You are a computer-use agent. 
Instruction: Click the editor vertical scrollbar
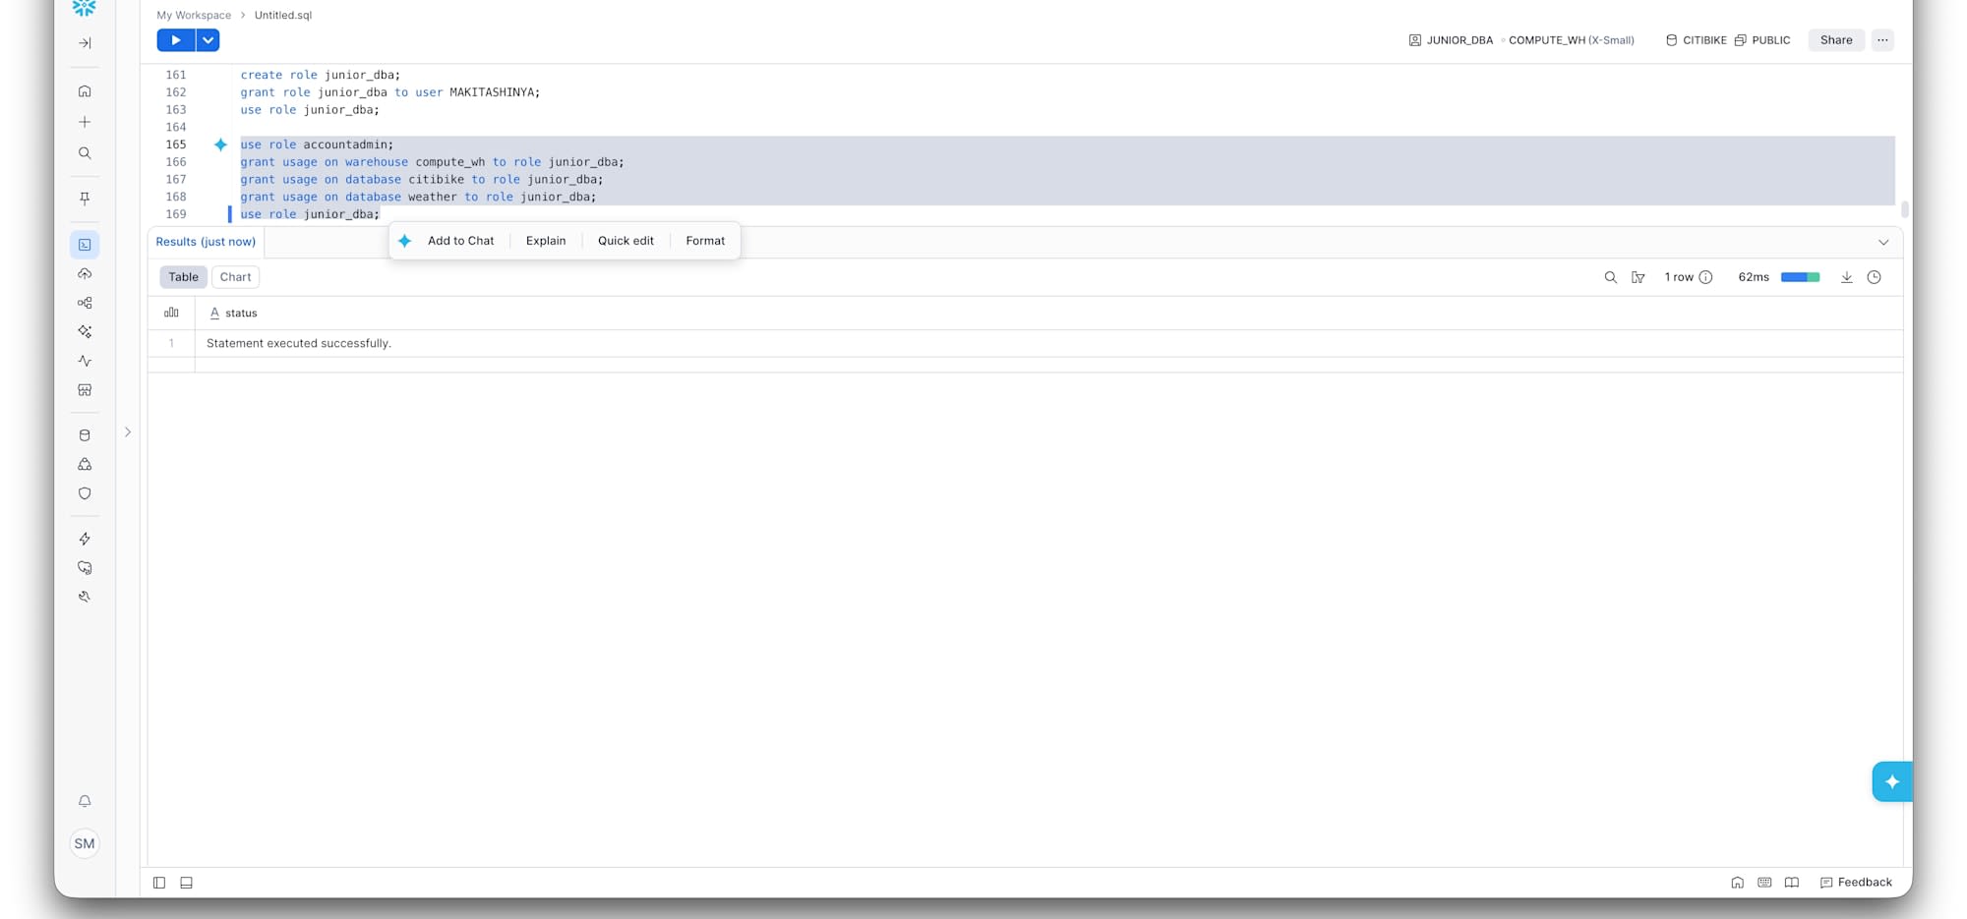pyautogui.click(x=1905, y=208)
